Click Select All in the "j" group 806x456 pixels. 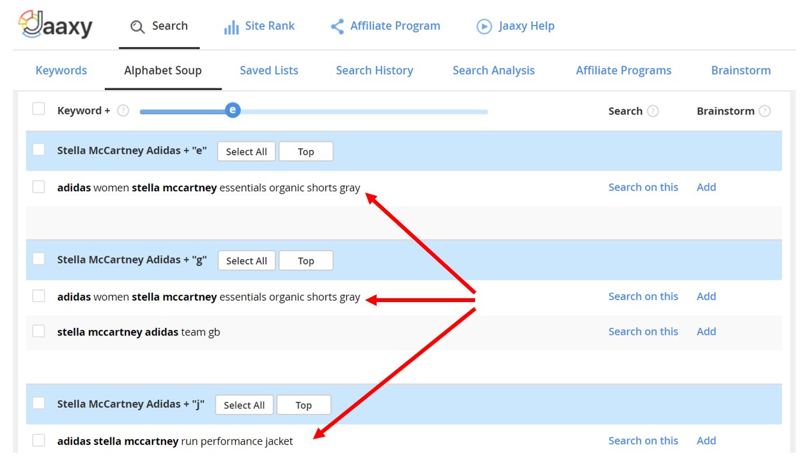point(244,404)
